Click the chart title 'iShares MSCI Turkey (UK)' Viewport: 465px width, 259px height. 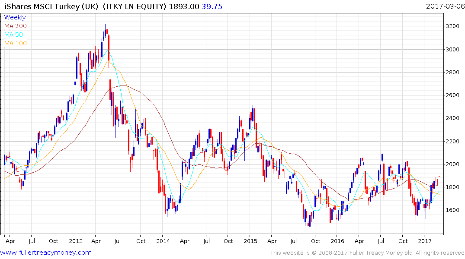[x=51, y=6]
